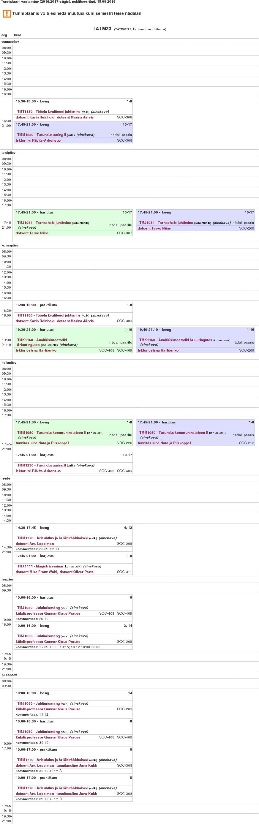Viewport: 259px width, 824px height.
Task: Click lektor Jelena Hartšenko in the SOC-209 lecture block
Action: [158, 350]
